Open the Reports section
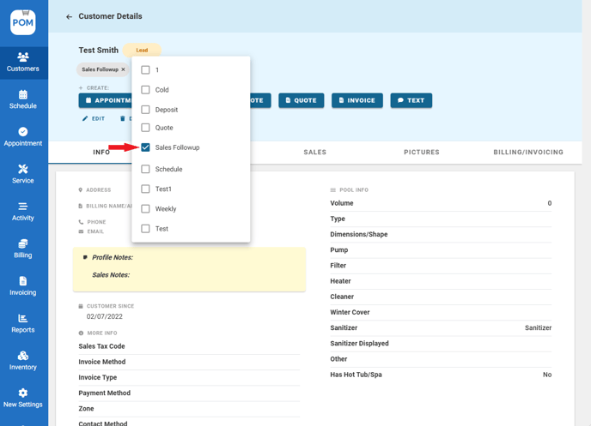Screen dimensions: 591x426 point(23,323)
